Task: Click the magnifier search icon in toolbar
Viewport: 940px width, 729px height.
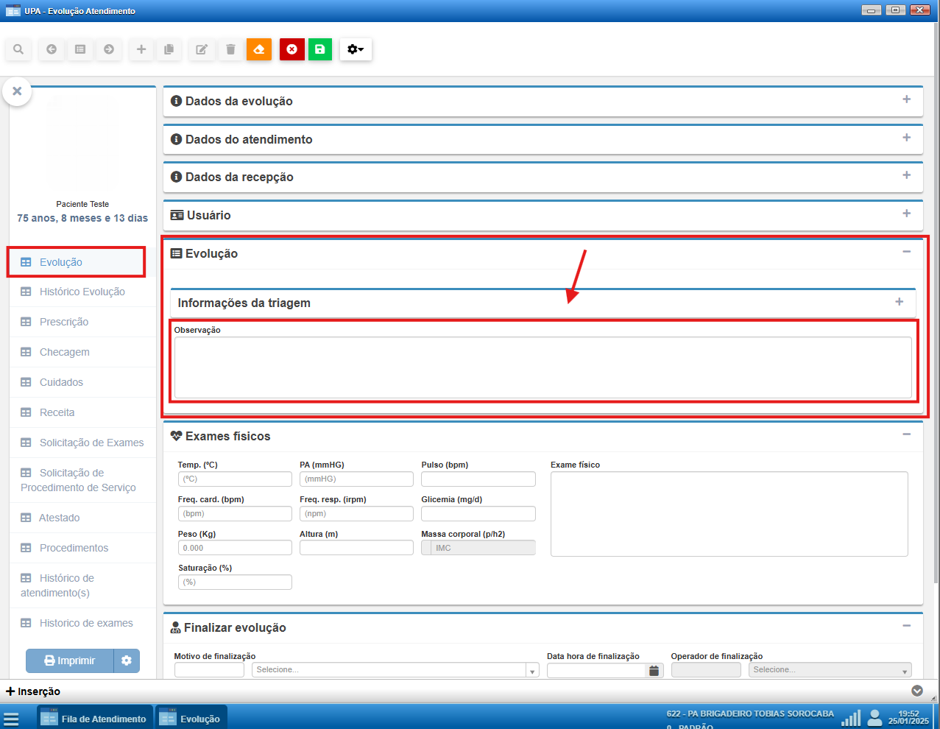Action: (x=18, y=49)
